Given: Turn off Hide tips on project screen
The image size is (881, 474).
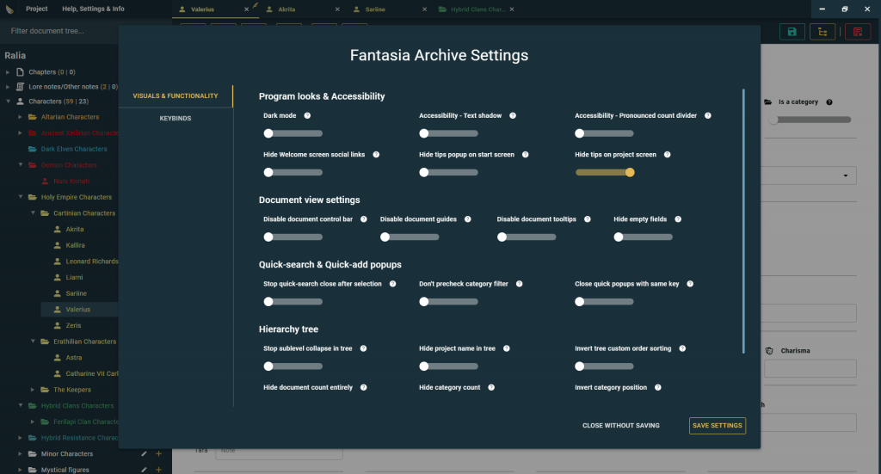Looking at the screenshot, I should 605,172.
